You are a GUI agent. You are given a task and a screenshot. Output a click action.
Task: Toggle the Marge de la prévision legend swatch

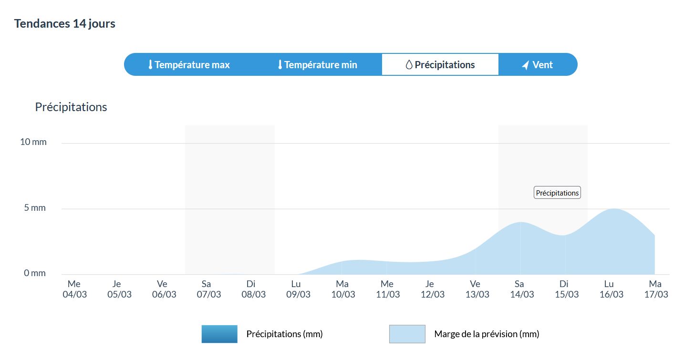coord(407,334)
